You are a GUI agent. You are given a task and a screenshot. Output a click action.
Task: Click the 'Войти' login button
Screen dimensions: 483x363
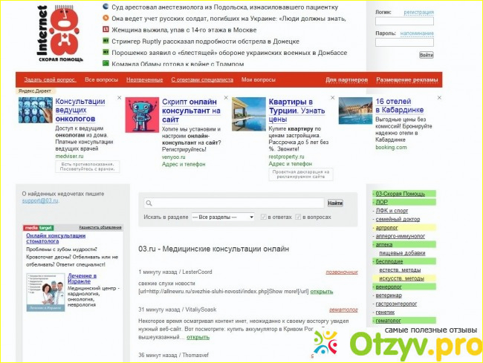tap(426, 55)
